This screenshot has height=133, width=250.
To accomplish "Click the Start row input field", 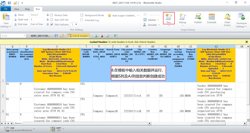I will click(37, 20).
